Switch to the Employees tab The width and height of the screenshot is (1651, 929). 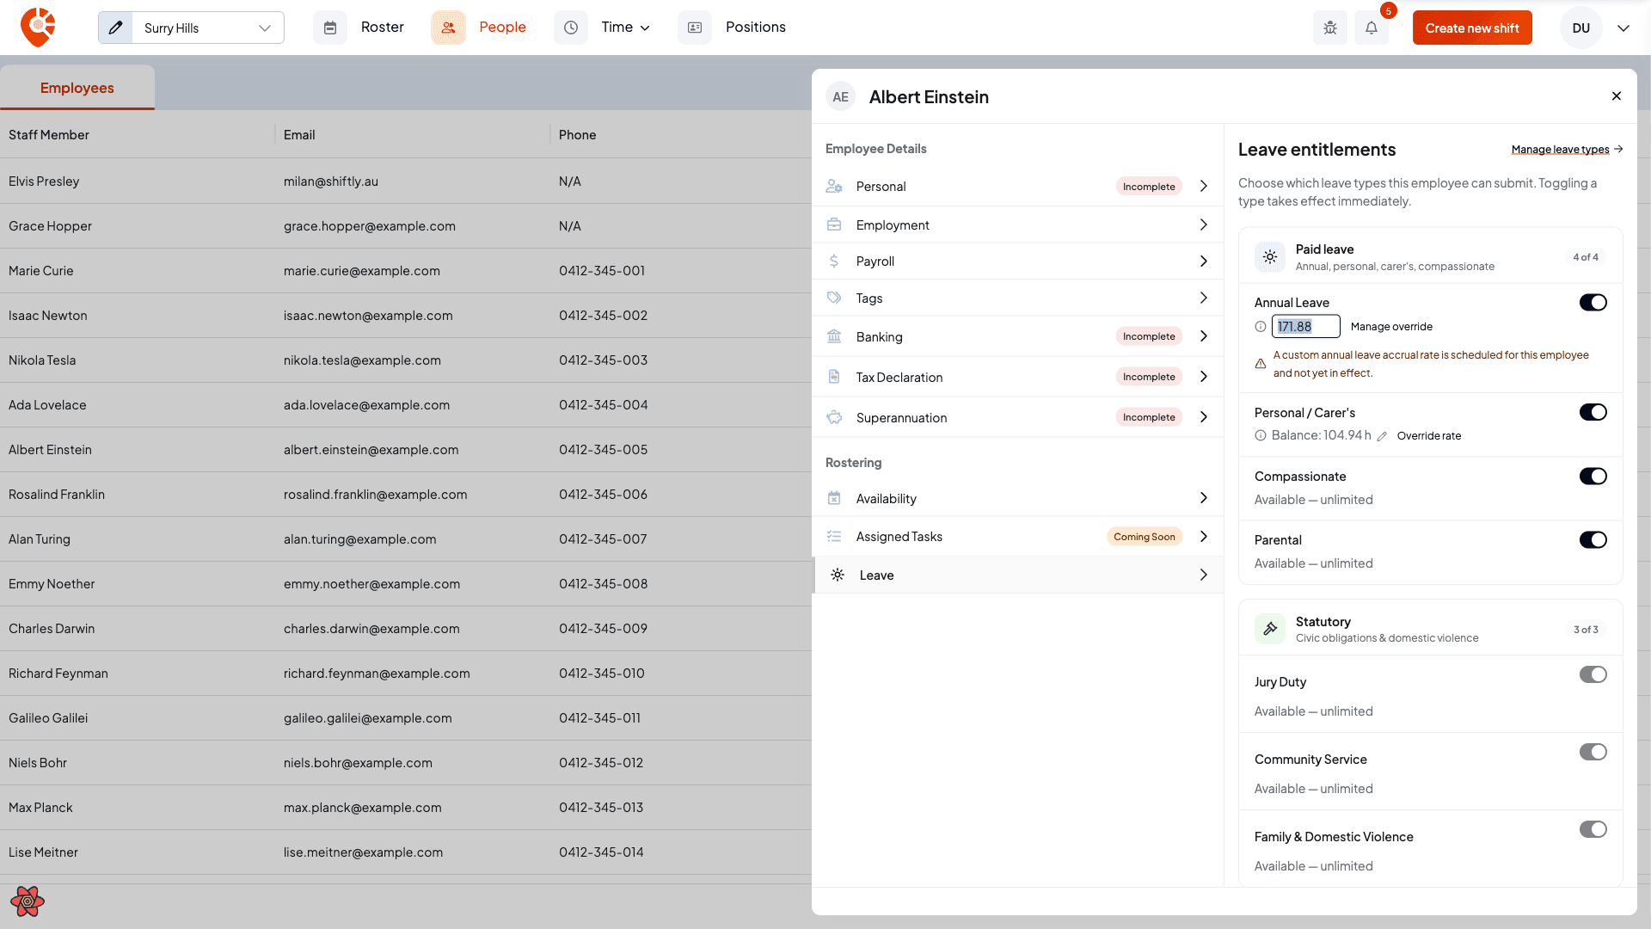(77, 88)
